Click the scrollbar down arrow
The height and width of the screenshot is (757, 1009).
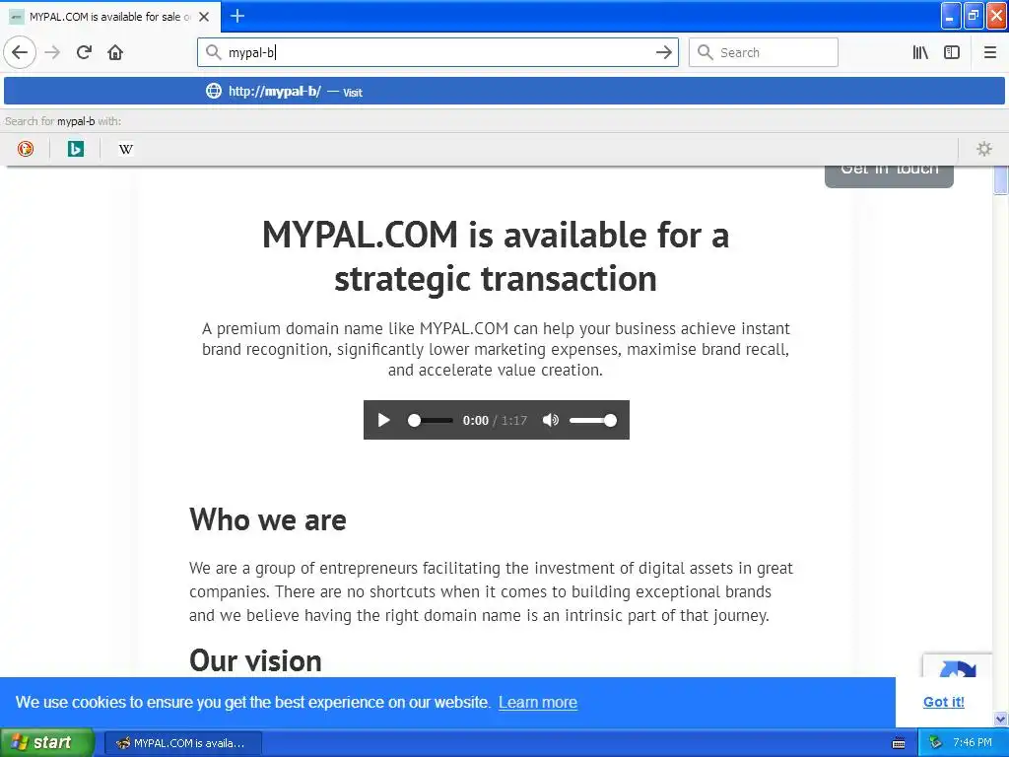pos(1001,719)
